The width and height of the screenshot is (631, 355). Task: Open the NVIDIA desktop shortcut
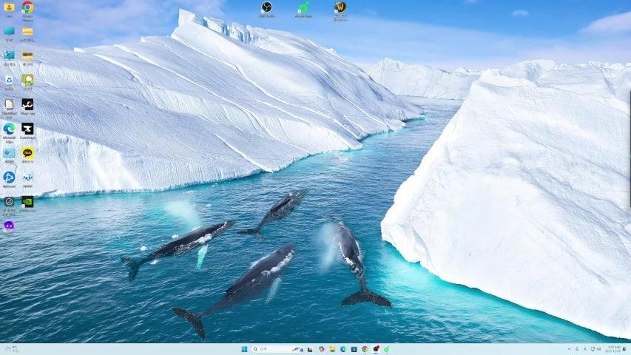point(27,200)
